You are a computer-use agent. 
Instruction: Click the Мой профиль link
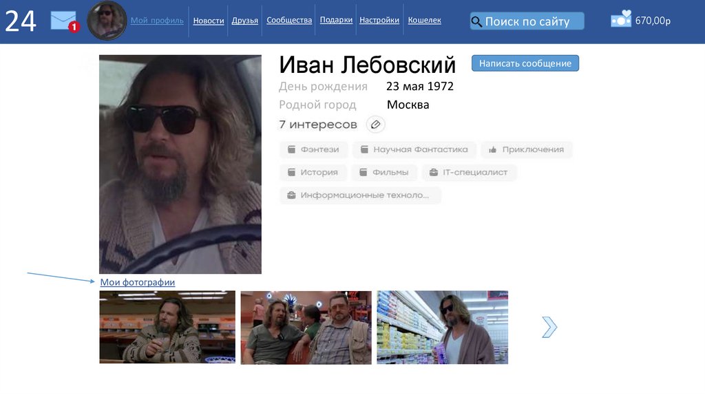(157, 21)
